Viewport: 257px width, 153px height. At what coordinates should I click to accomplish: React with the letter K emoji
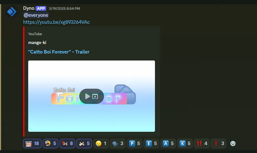[x=185, y=143]
